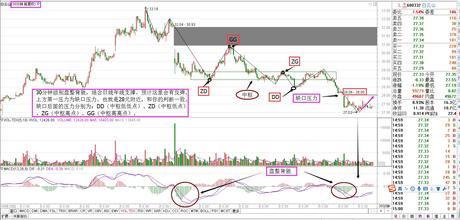This screenshot has width=460, height=220.
Task: Select the KDJ indicator tab
Action: 166,211
